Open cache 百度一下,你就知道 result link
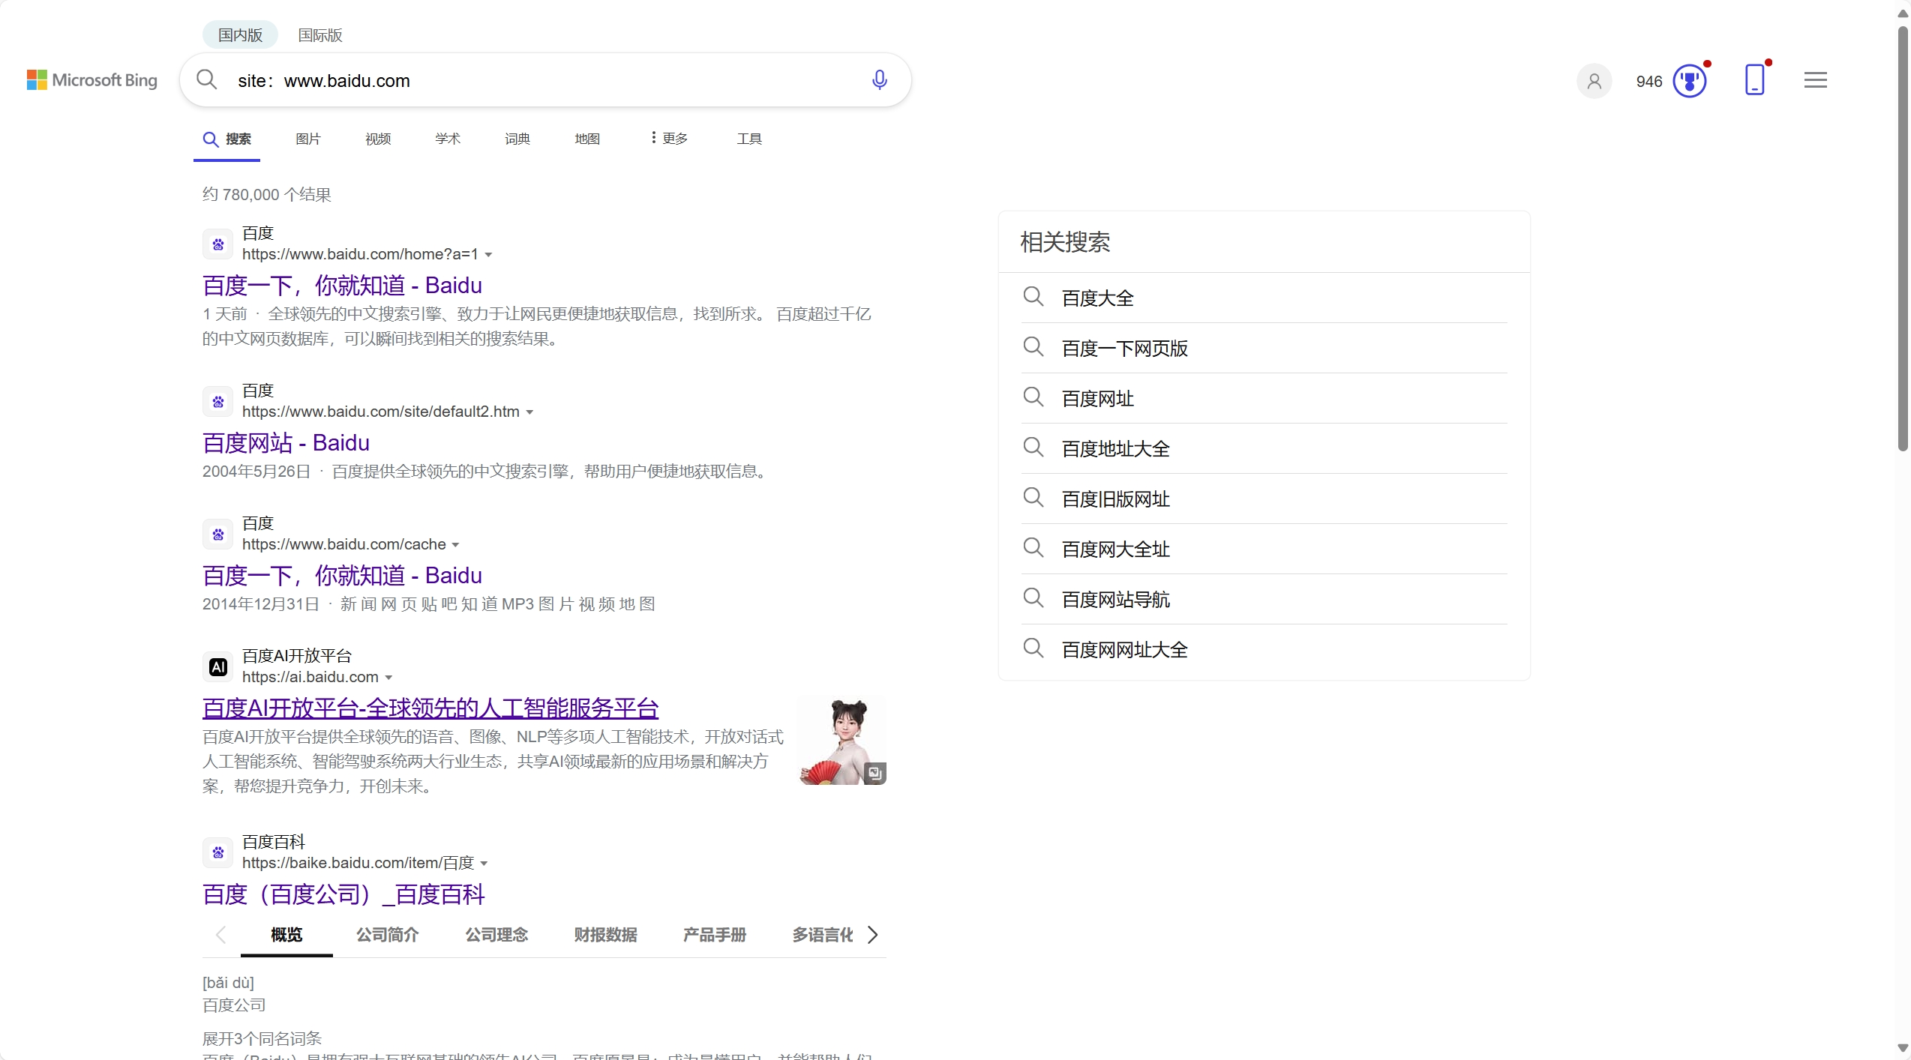 [x=342, y=576]
